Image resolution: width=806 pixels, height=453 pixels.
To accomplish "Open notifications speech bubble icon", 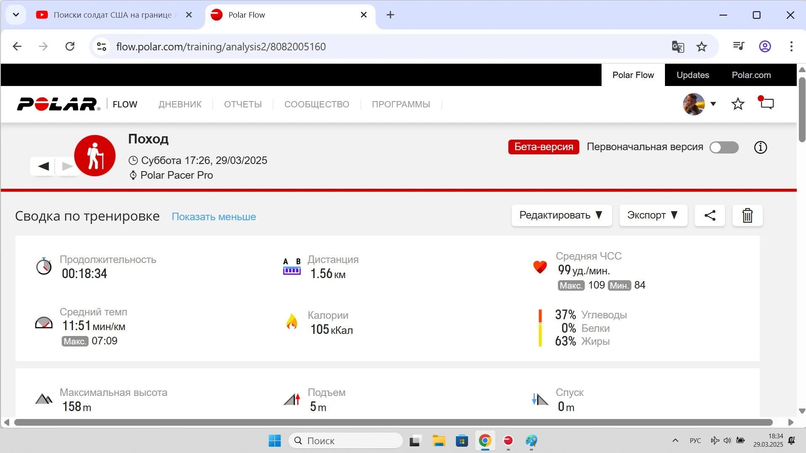I will click(x=767, y=103).
